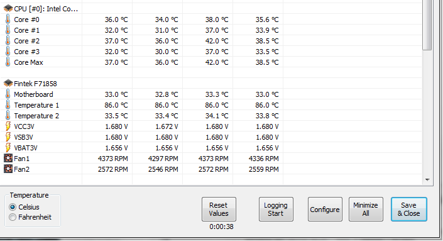Viewport: 443px width, 241px height.
Task: Click the Minimize All button
Action: [366, 210]
